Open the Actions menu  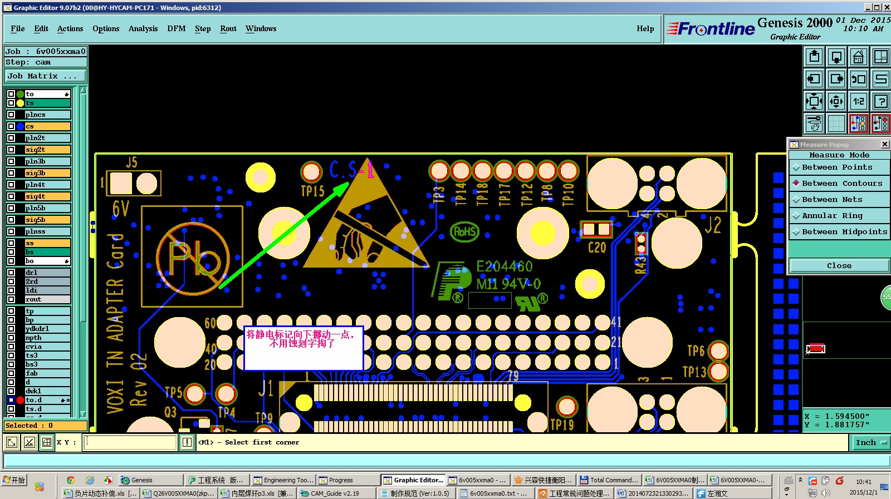70,28
